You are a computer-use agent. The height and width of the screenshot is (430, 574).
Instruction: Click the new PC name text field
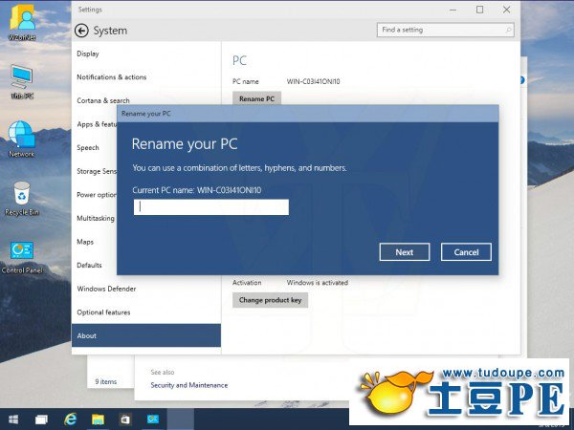[x=211, y=207]
